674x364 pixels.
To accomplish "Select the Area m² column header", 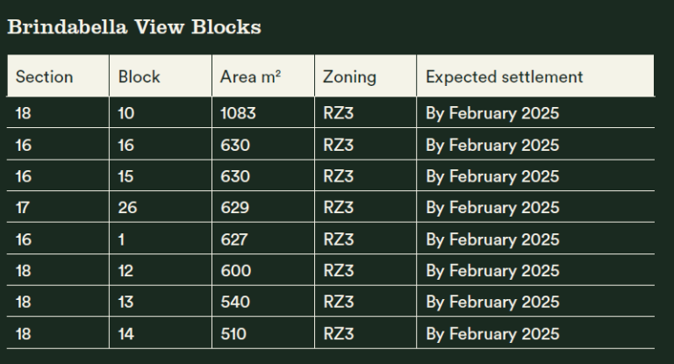I will [x=250, y=76].
